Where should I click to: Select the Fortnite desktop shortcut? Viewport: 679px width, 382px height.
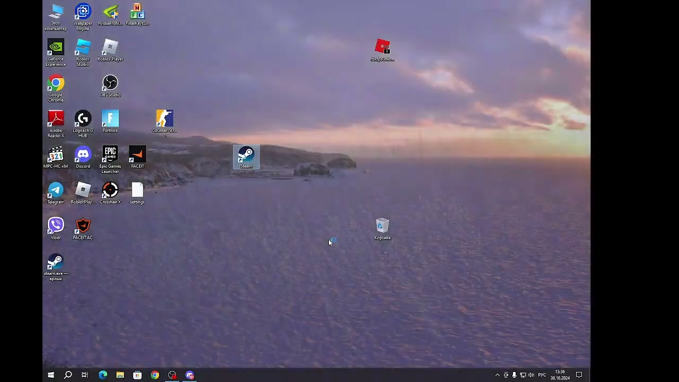coord(110,121)
